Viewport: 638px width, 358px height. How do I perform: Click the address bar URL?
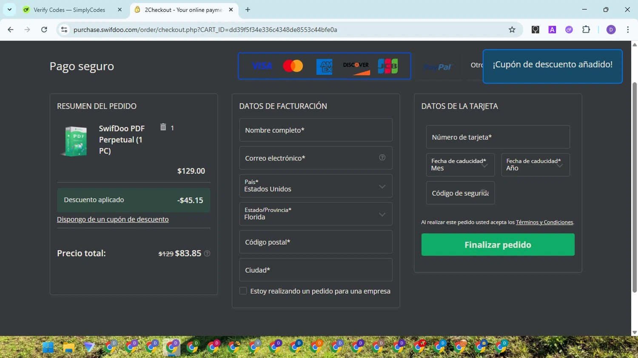tap(205, 30)
